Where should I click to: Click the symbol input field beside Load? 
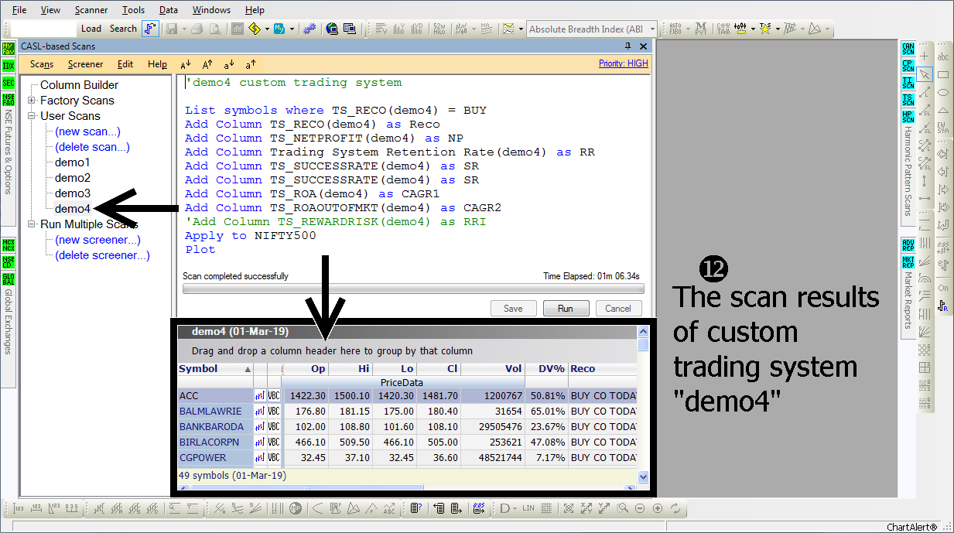(43, 29)
